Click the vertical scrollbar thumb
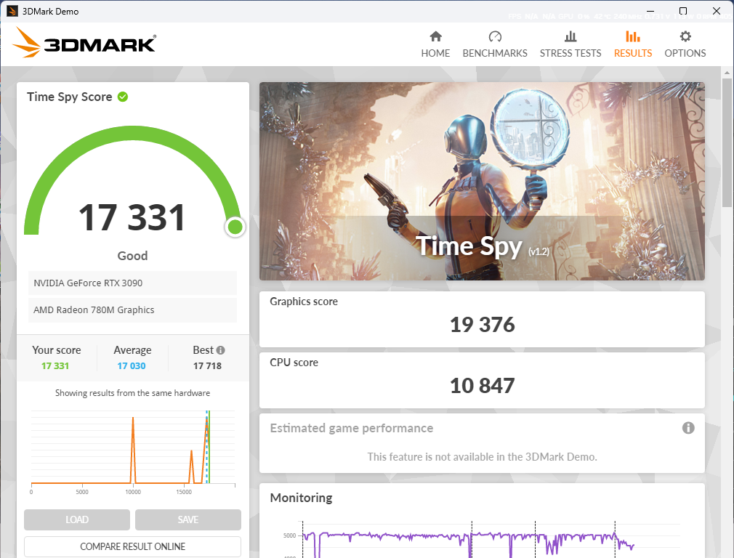Screen dimensions: 734x558 click(x=727, y=143)
